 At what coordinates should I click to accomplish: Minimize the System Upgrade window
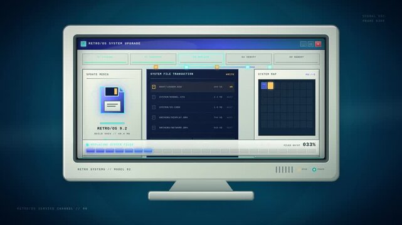click(304, 44)
